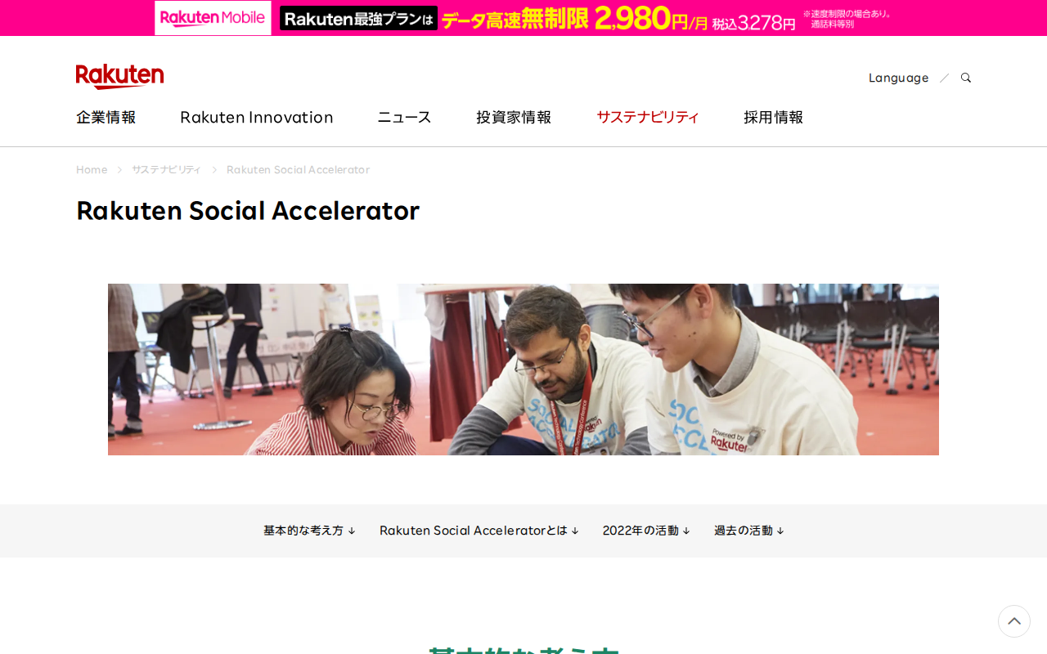Viewport: 1047px width, 654px height.
Task: Jump to the 2022年の活動 section
Action: [x=646, y=531]
